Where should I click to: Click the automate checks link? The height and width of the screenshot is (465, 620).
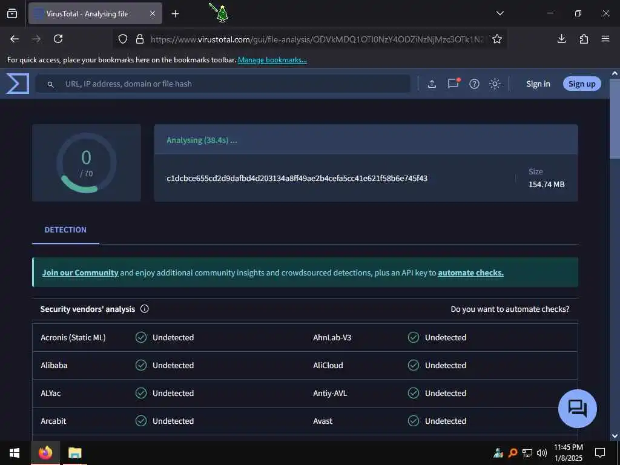470,273
